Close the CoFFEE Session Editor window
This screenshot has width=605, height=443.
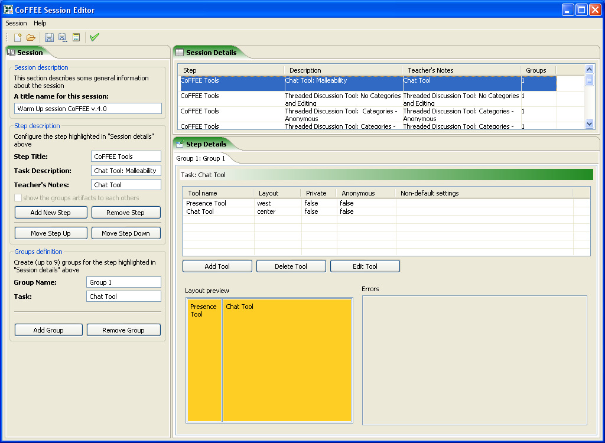tap(595, 9)
